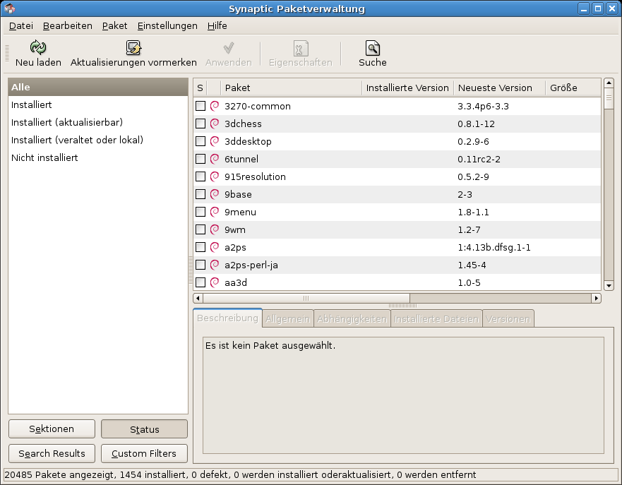Screen dimensions: 622x485
Task: Click Debian swirl icon beside a2ps
Action: 215,247
